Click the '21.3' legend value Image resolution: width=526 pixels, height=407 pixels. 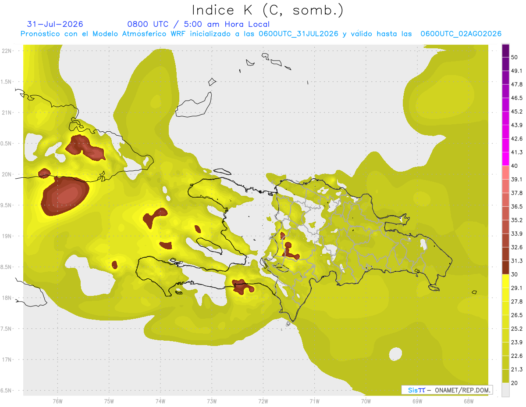(516, 369)
